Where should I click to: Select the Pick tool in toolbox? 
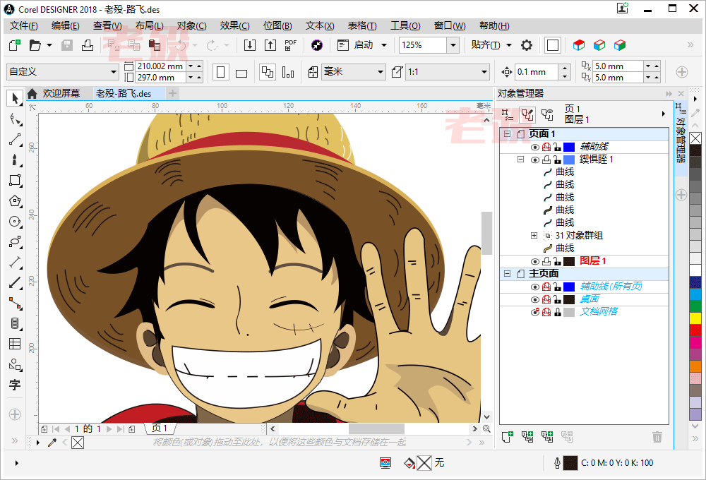15,98
